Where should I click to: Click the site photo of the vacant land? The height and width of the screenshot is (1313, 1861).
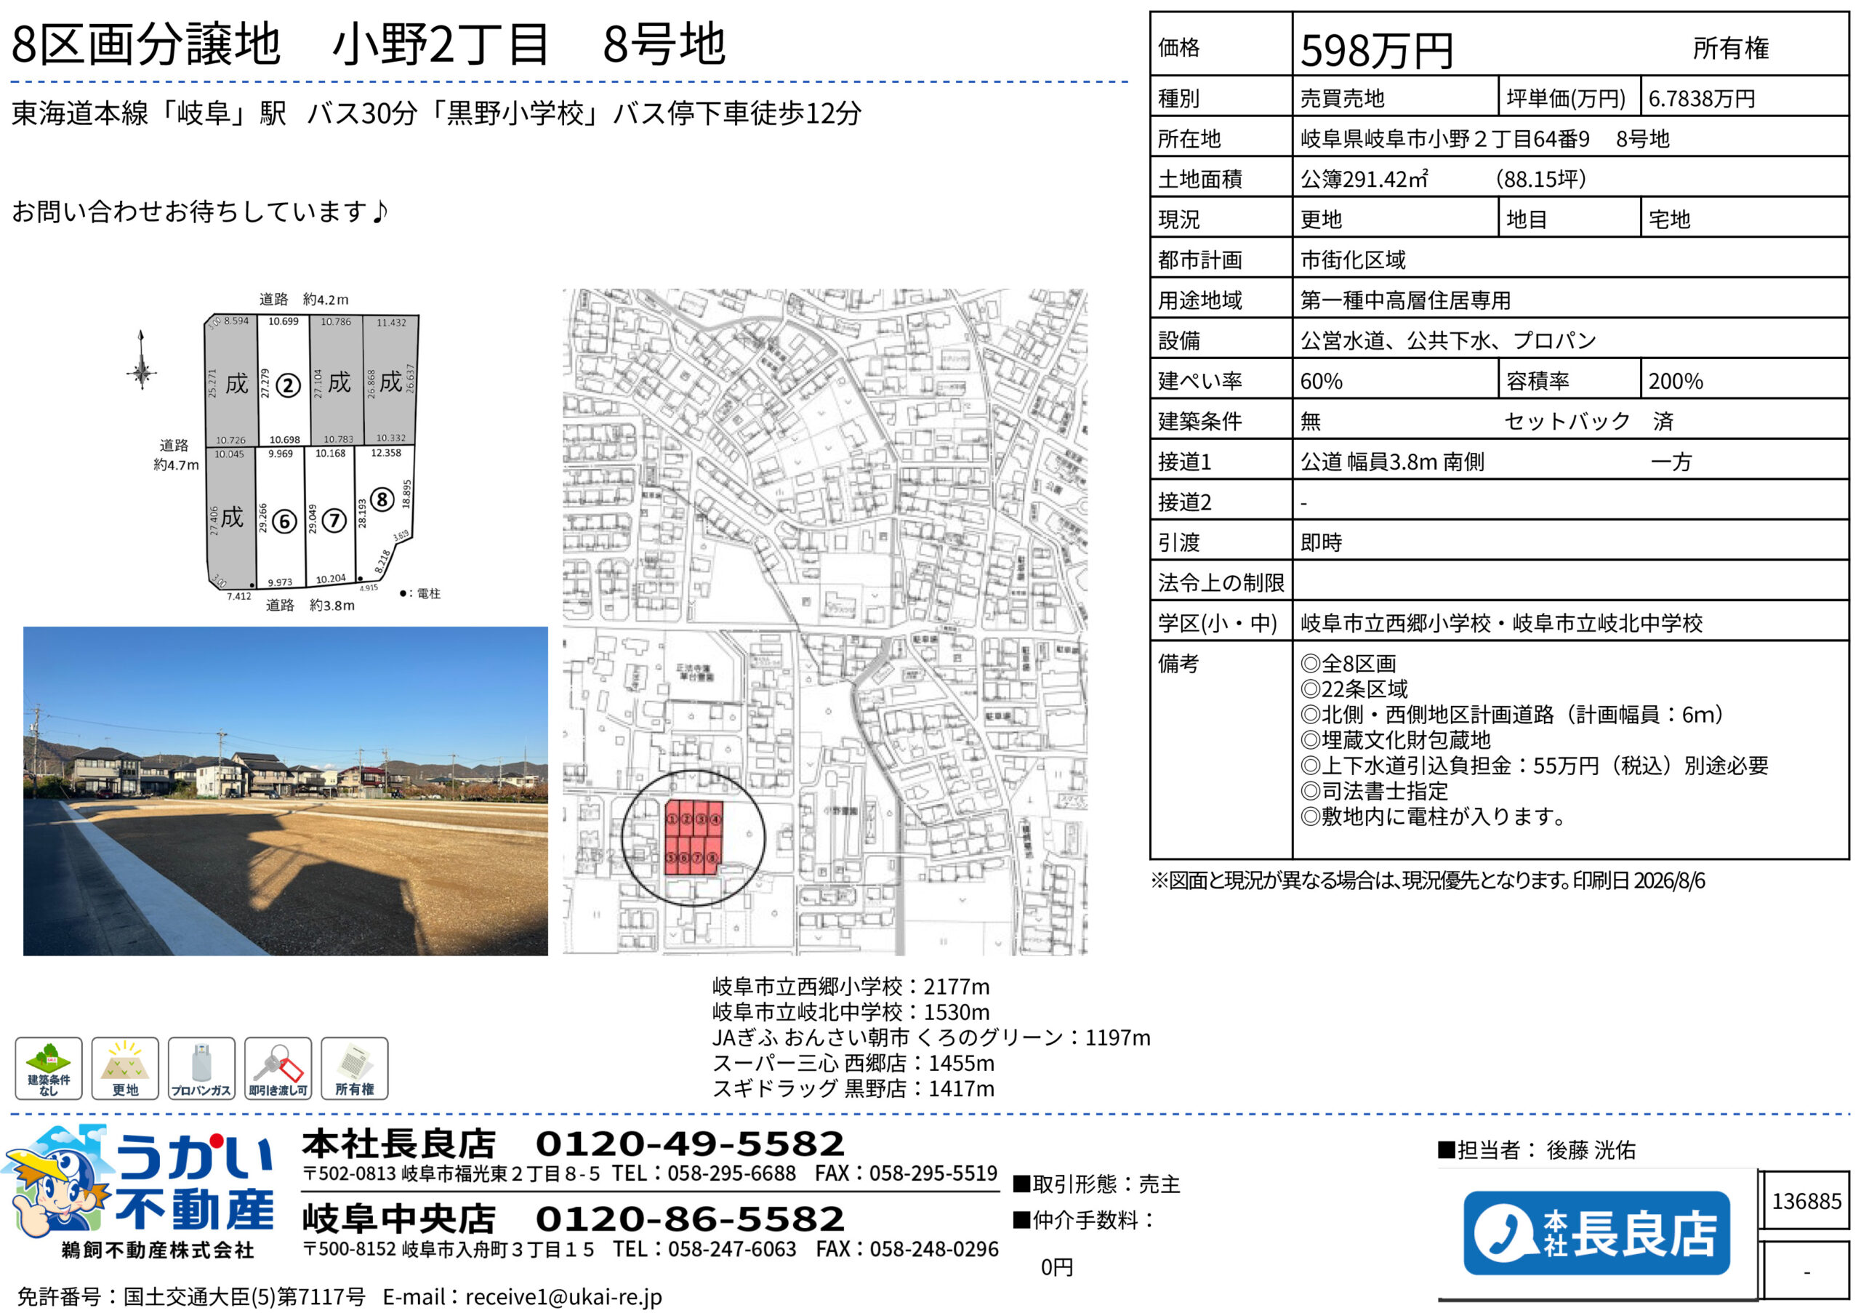tap(285, 791)
